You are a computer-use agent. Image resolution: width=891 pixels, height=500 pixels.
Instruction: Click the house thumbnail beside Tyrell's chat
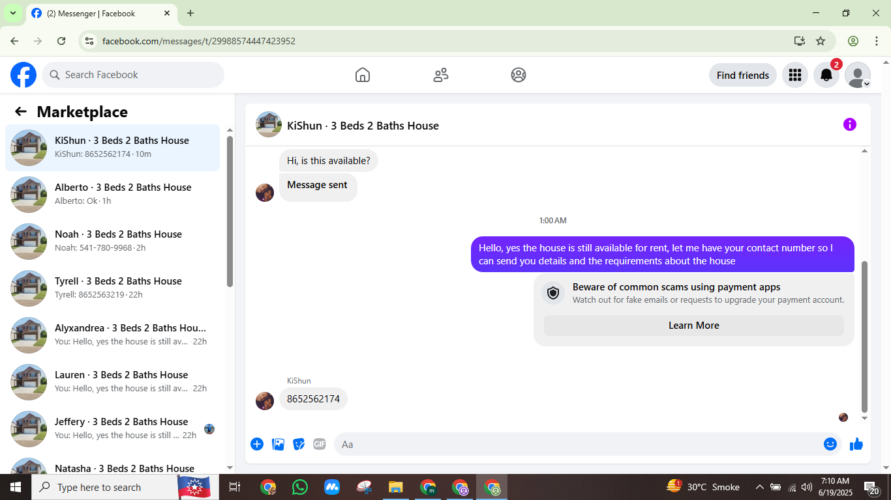(x=29, y=288)
